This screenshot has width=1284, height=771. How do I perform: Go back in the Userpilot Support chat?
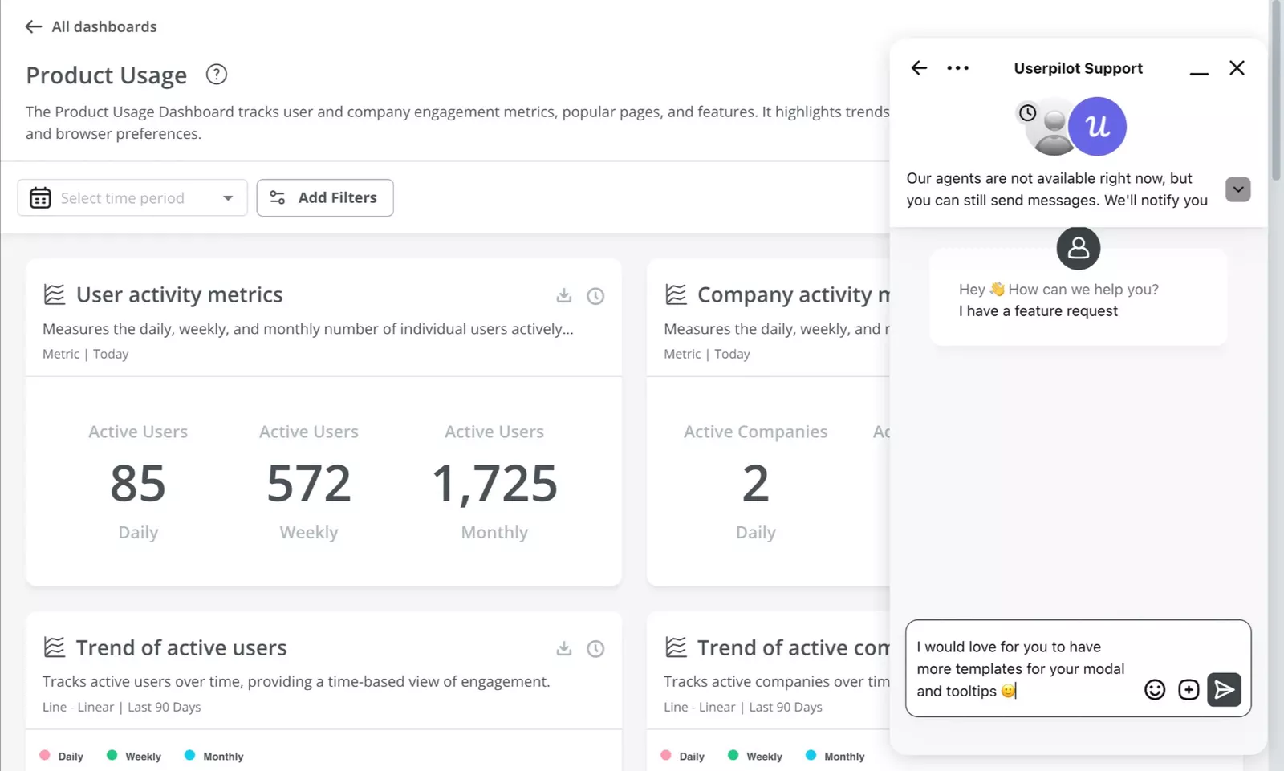click(920, 68)
